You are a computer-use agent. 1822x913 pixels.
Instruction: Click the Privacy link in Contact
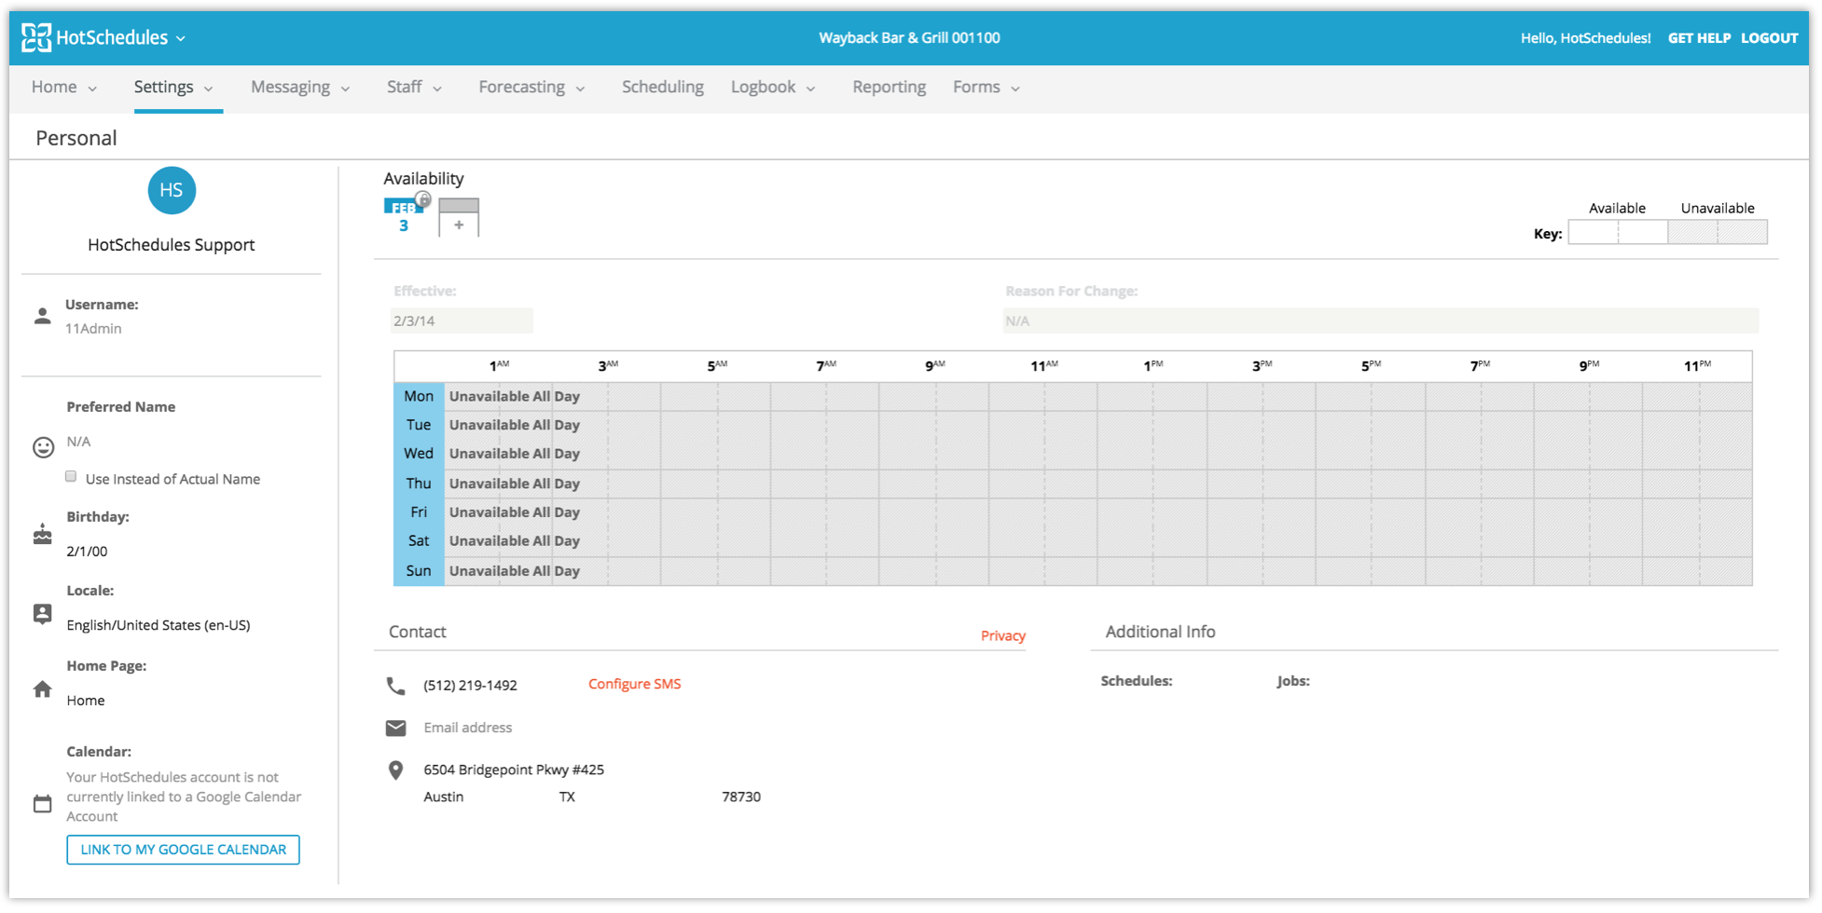pos(1002,635)
